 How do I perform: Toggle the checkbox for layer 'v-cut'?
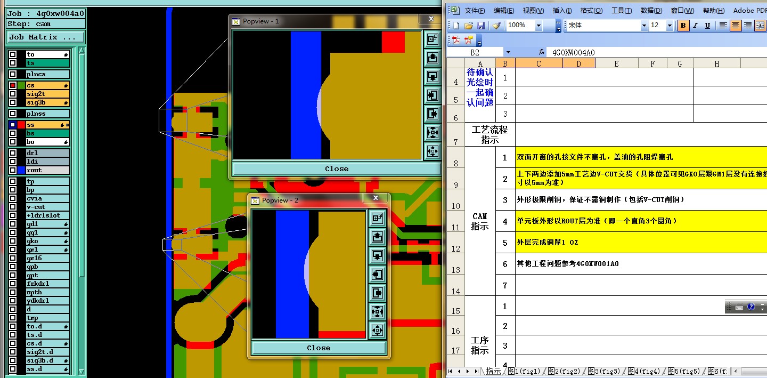click(x=13, y=207)
